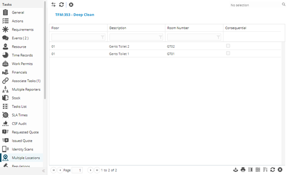Click the Identity Scans phone icon
288x175 pixels.
[x=5, y=149]
